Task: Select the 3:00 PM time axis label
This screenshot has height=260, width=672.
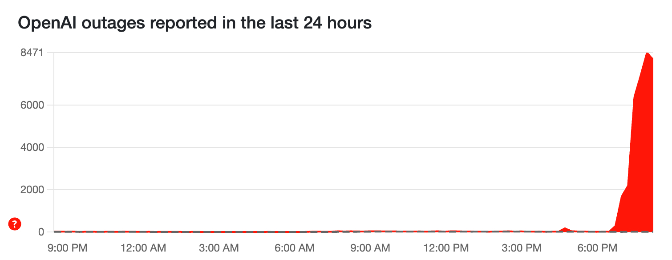Action: pos(522,247)
